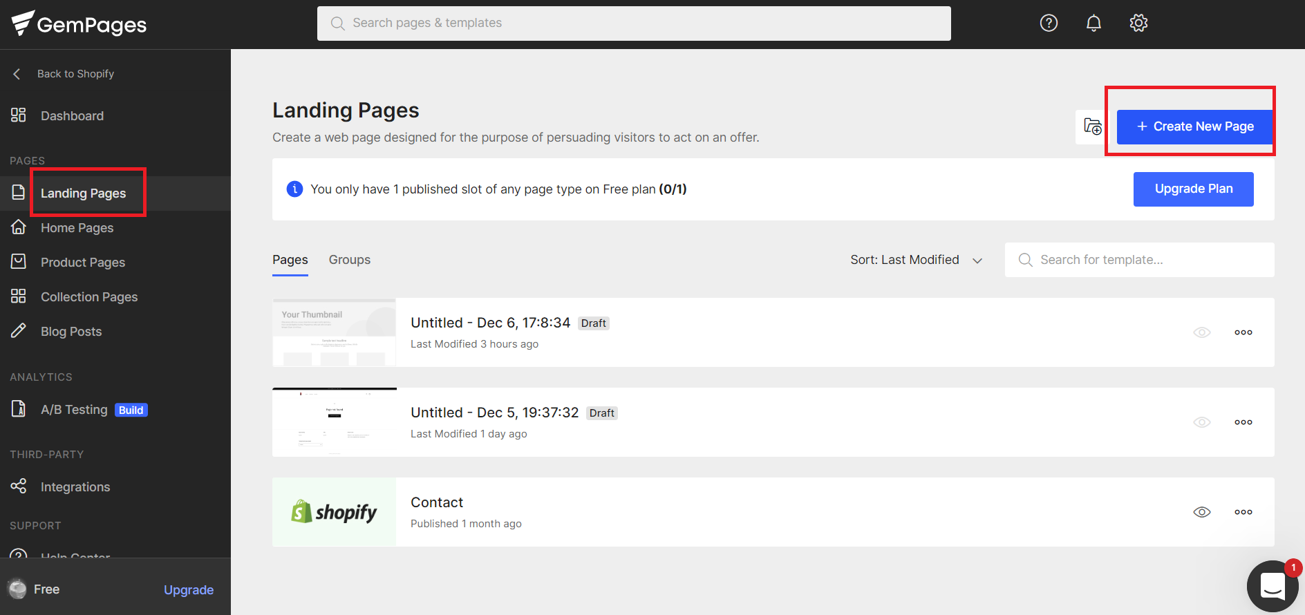Open settings gear icon
This screenshot has height=615, width=1305.
1138,23
